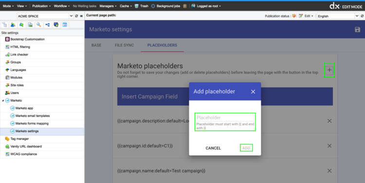Open the pages tree tab icon
Viewport: 365px width, 183px height.
point(4,25)
